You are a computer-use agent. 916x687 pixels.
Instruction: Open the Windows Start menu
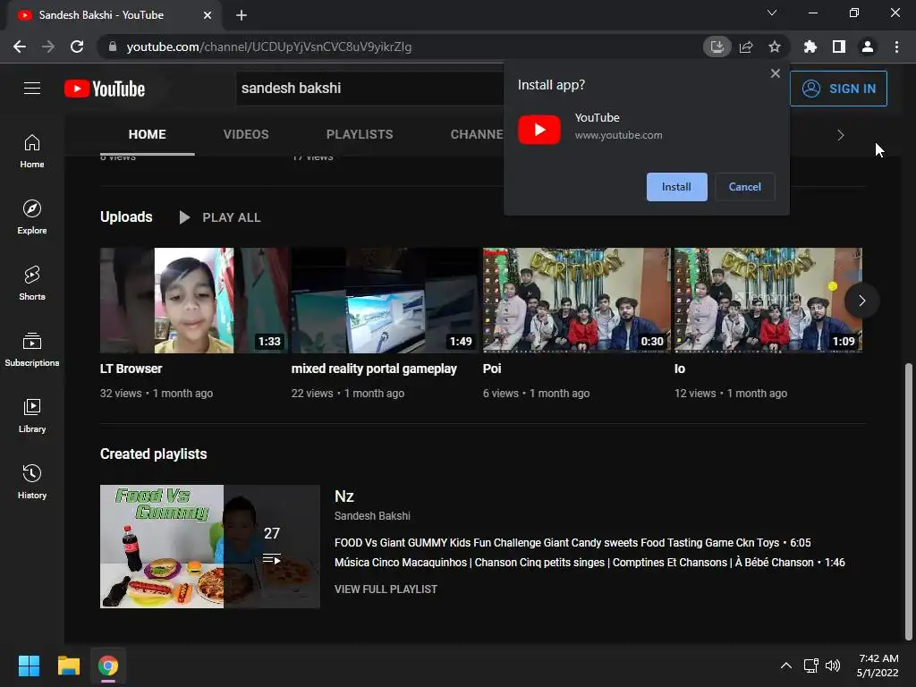[29, 666]
